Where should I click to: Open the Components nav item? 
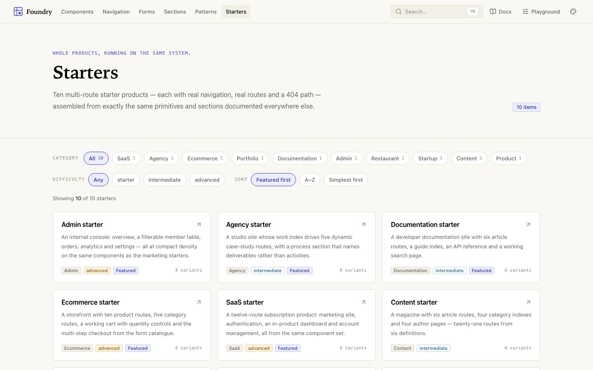(x=77, y=12)
